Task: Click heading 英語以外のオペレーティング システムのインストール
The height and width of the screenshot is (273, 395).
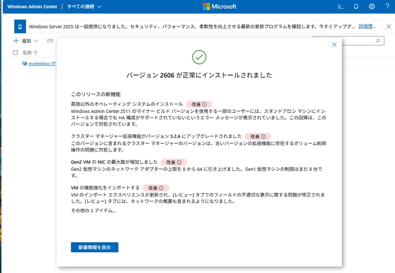Action: pyautogui.click(x=127, y=104)
